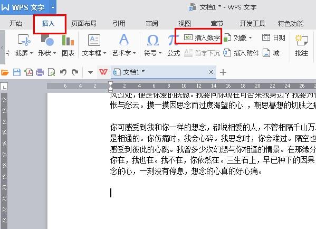The height and width of the screenshot is (229, 316).
Task: Add a comment with 批注 icon
Action: [x=301, y=40]
